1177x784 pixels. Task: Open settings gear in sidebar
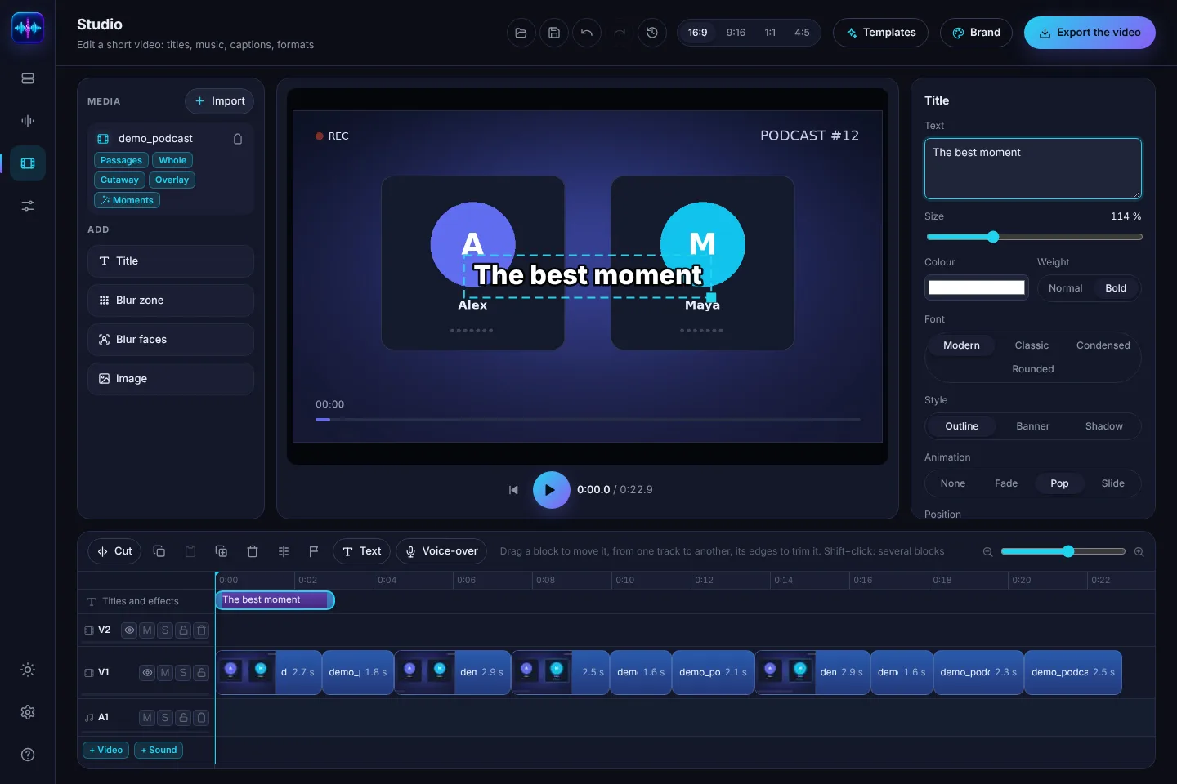click(x=28, y=712)
